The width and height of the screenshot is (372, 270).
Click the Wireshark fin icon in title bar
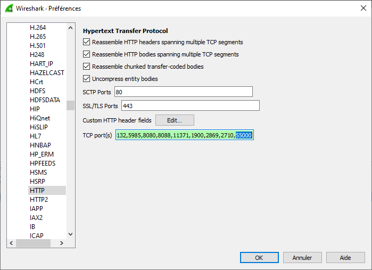(x=9, y=9)
